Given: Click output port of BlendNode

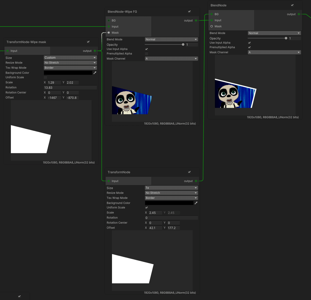Looking at the screenshot, I should click(299, 14).
